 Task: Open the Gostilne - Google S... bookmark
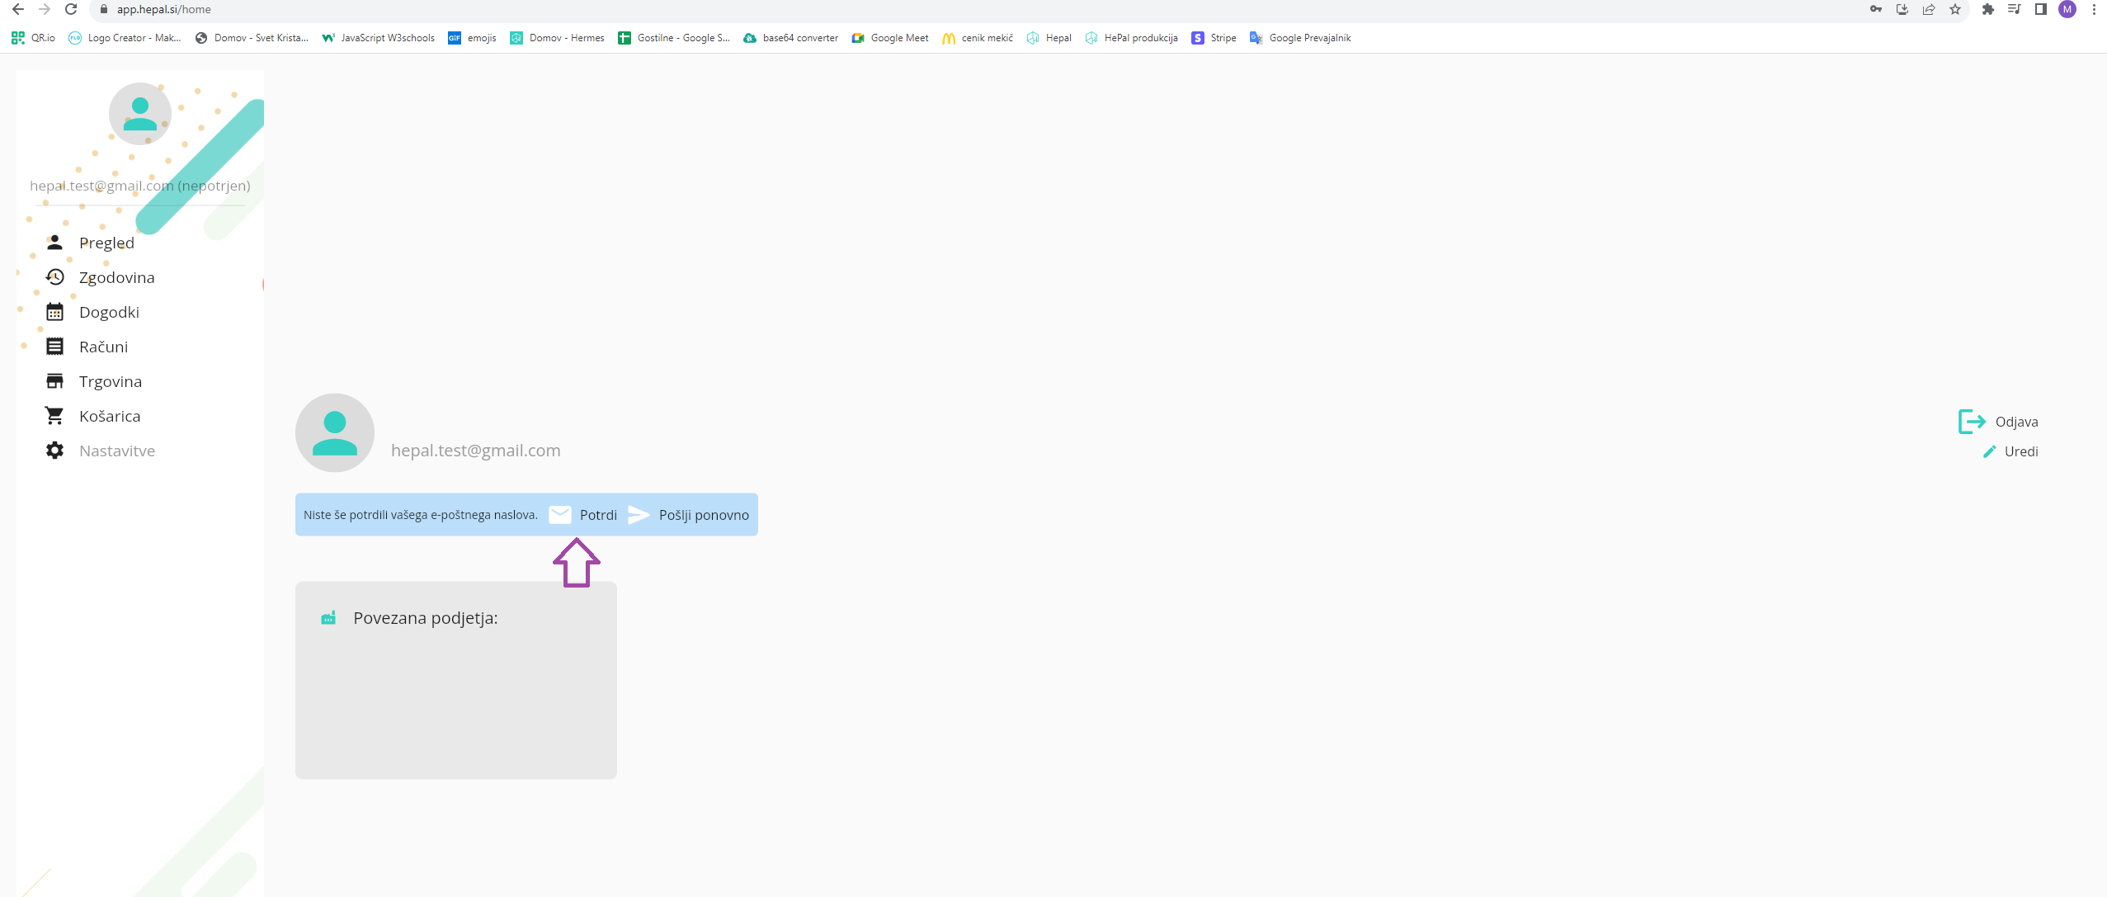click(674, 38)
